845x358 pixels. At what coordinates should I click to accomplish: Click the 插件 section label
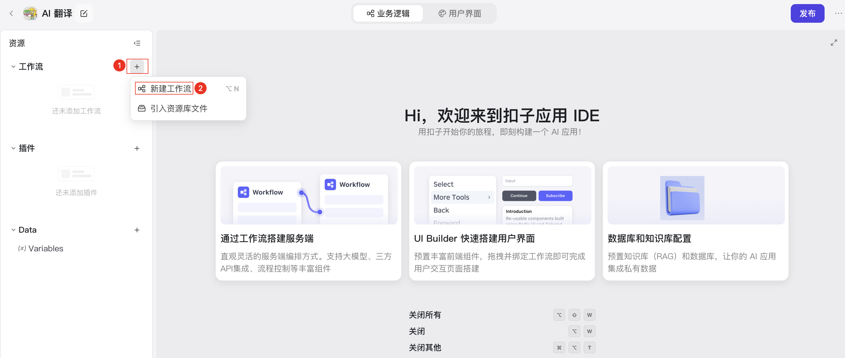(27, 148)
